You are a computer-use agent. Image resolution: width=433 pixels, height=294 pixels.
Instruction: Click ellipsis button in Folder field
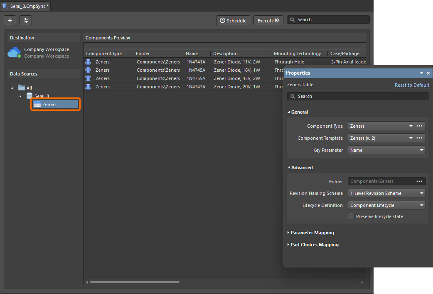click(x=419, y=181)
